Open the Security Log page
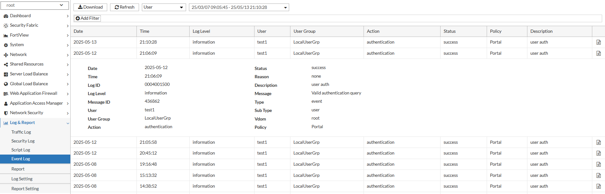 click(23, 141)
